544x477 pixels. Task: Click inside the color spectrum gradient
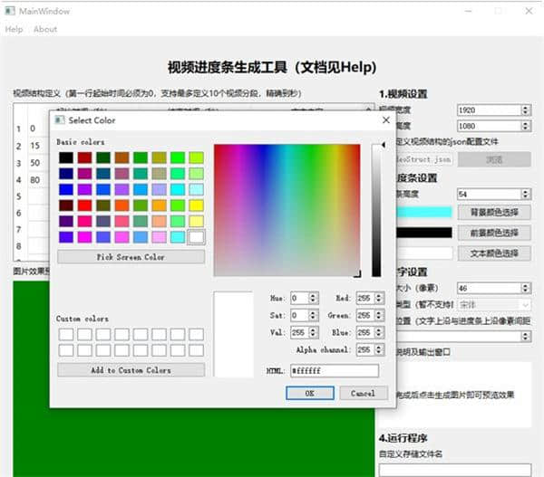(x=287, y=210)
